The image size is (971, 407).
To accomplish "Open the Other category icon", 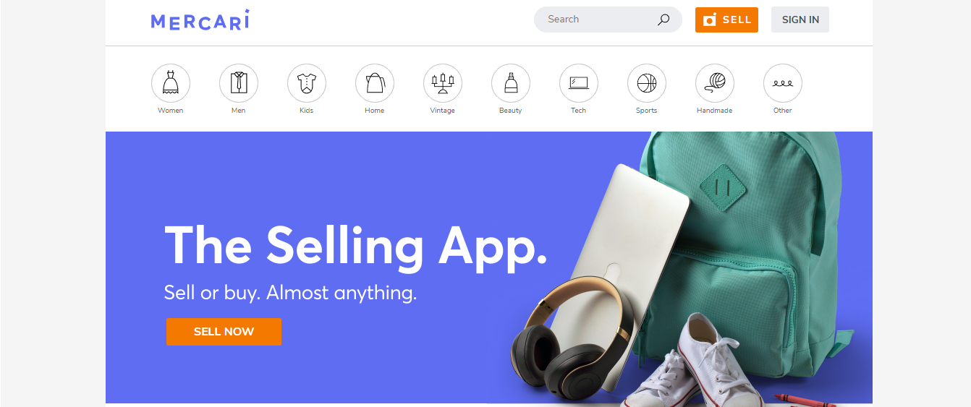I will 783,83.
